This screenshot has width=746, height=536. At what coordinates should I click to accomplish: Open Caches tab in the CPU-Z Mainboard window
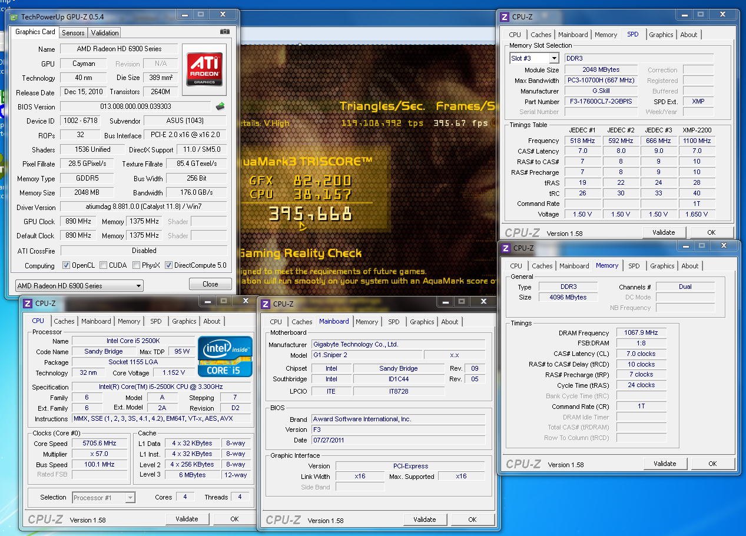click(301, 322)
